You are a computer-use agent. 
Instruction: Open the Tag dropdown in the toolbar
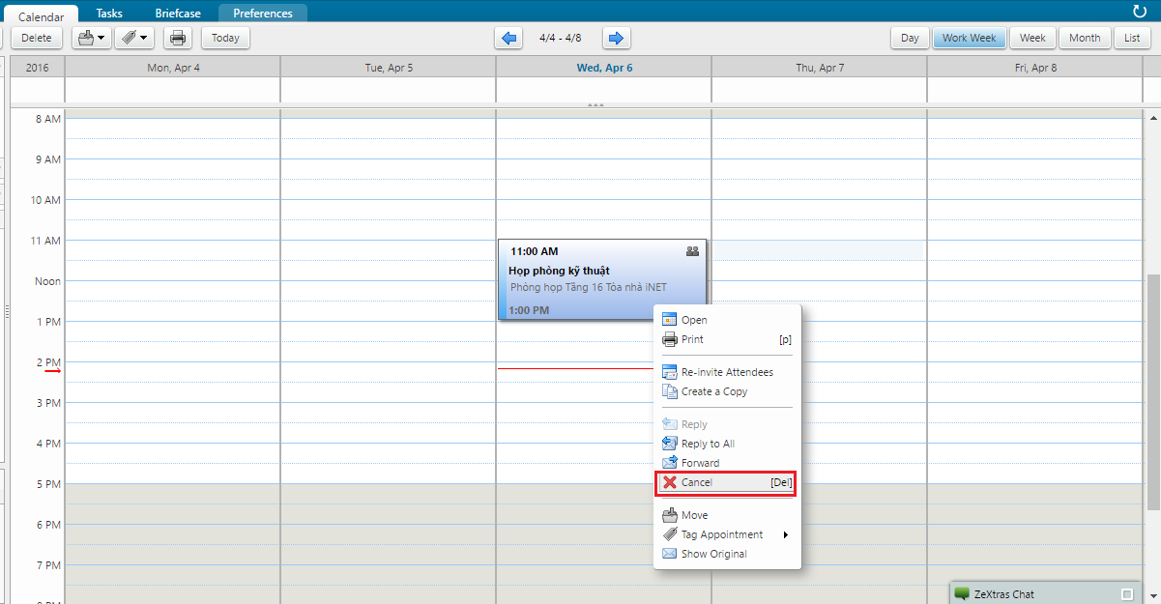[134, 38]
